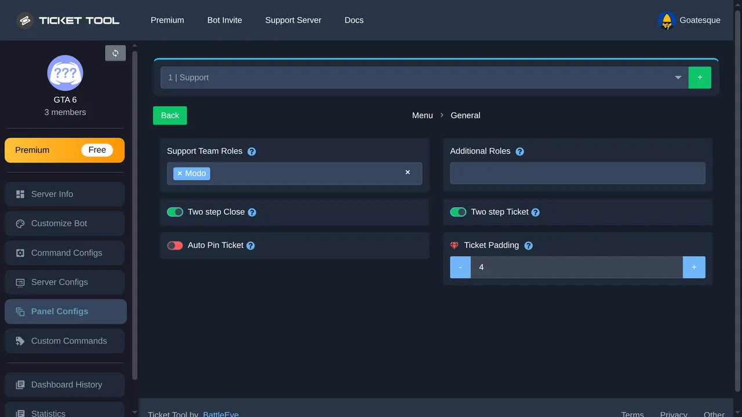This screenshot has height=417, width=742.
Task: Open Command Configs in the sidebar
Action: click(65, 253)
